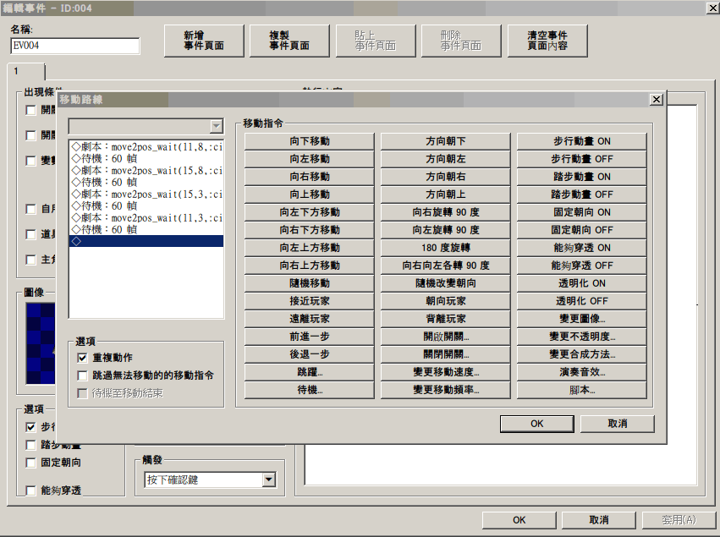Click the 清空事件頁面內容 button
This screenshot has width=720, height=537.
point(547,41)
